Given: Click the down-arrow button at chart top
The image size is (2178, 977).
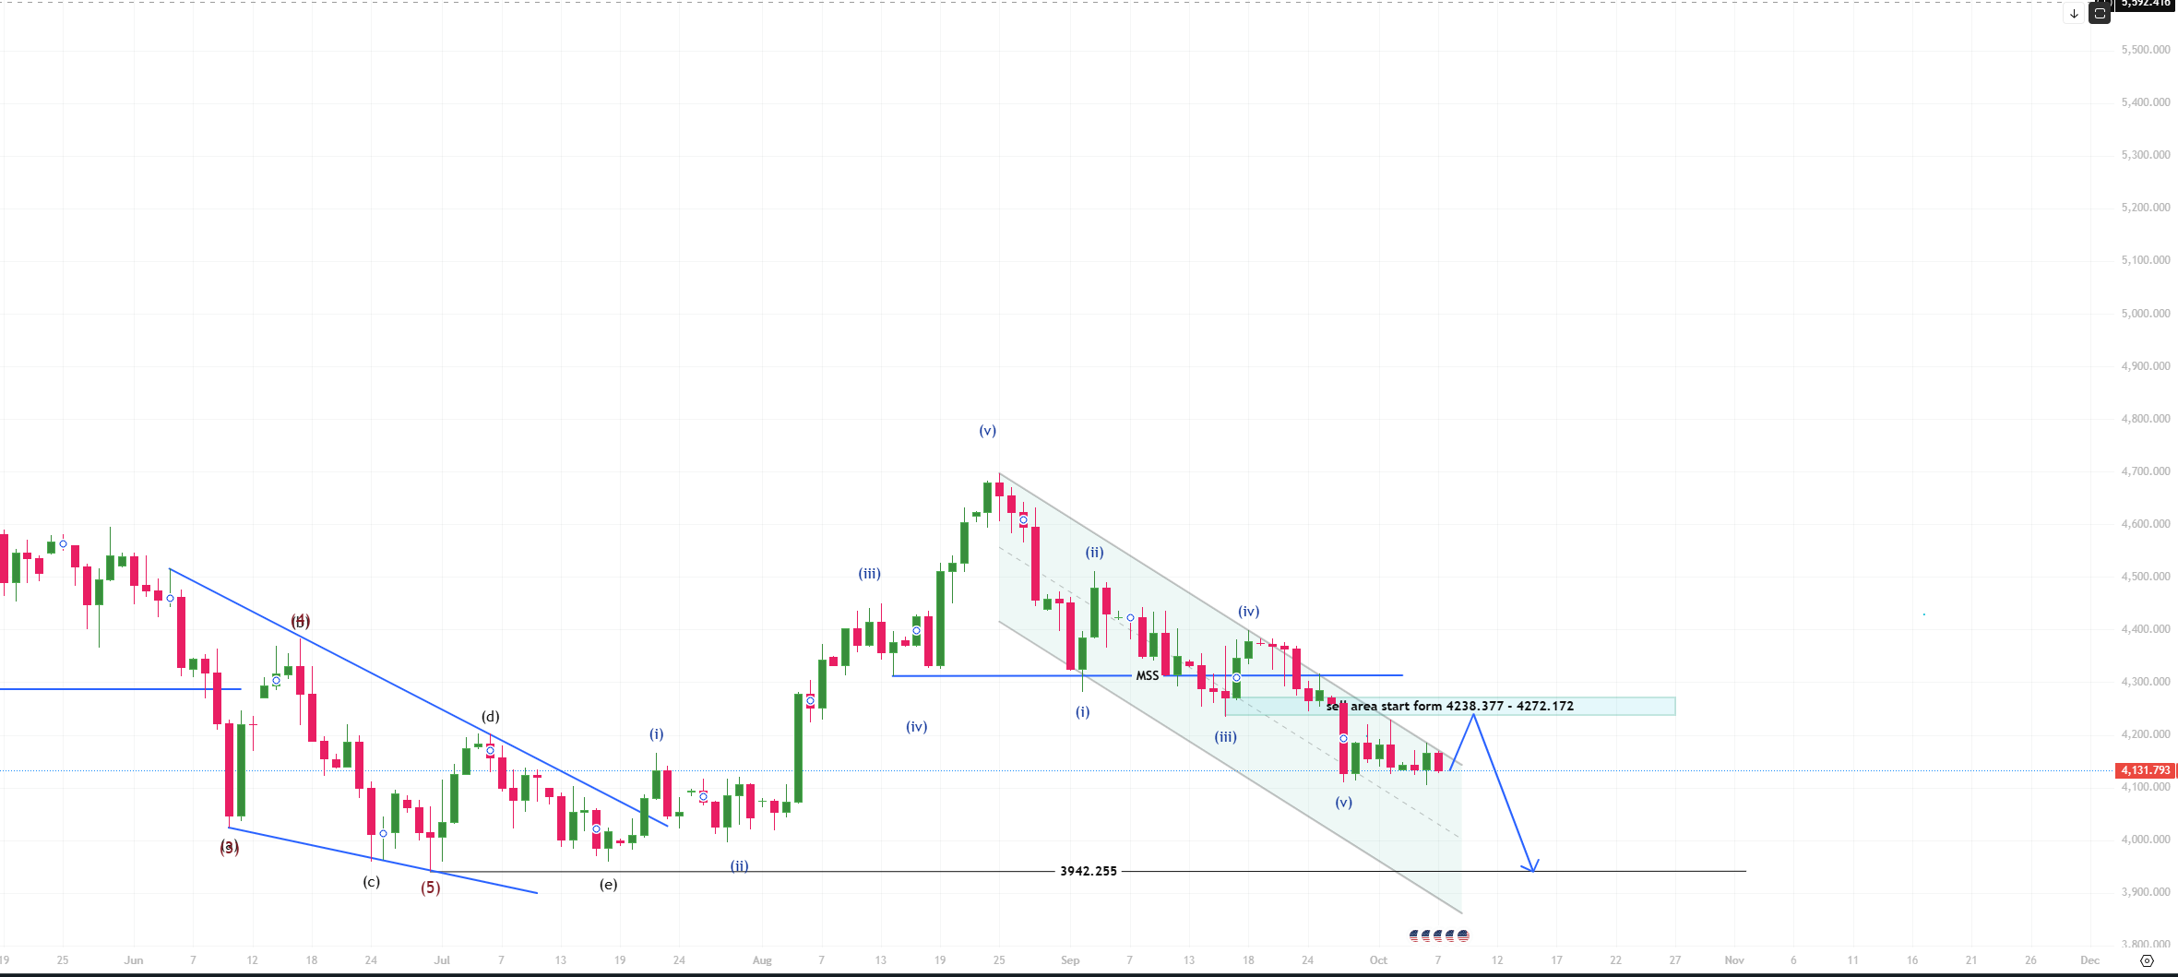Looking at the screenshot, I should (x=2074, y=14).
